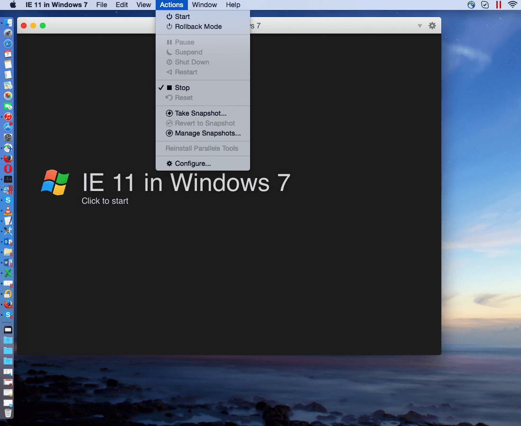The height and width of the screenshot is (426, 521).
Task: Toggle Pause for the virtual machine
Action: pyautogui.click(x=184, y=42)
